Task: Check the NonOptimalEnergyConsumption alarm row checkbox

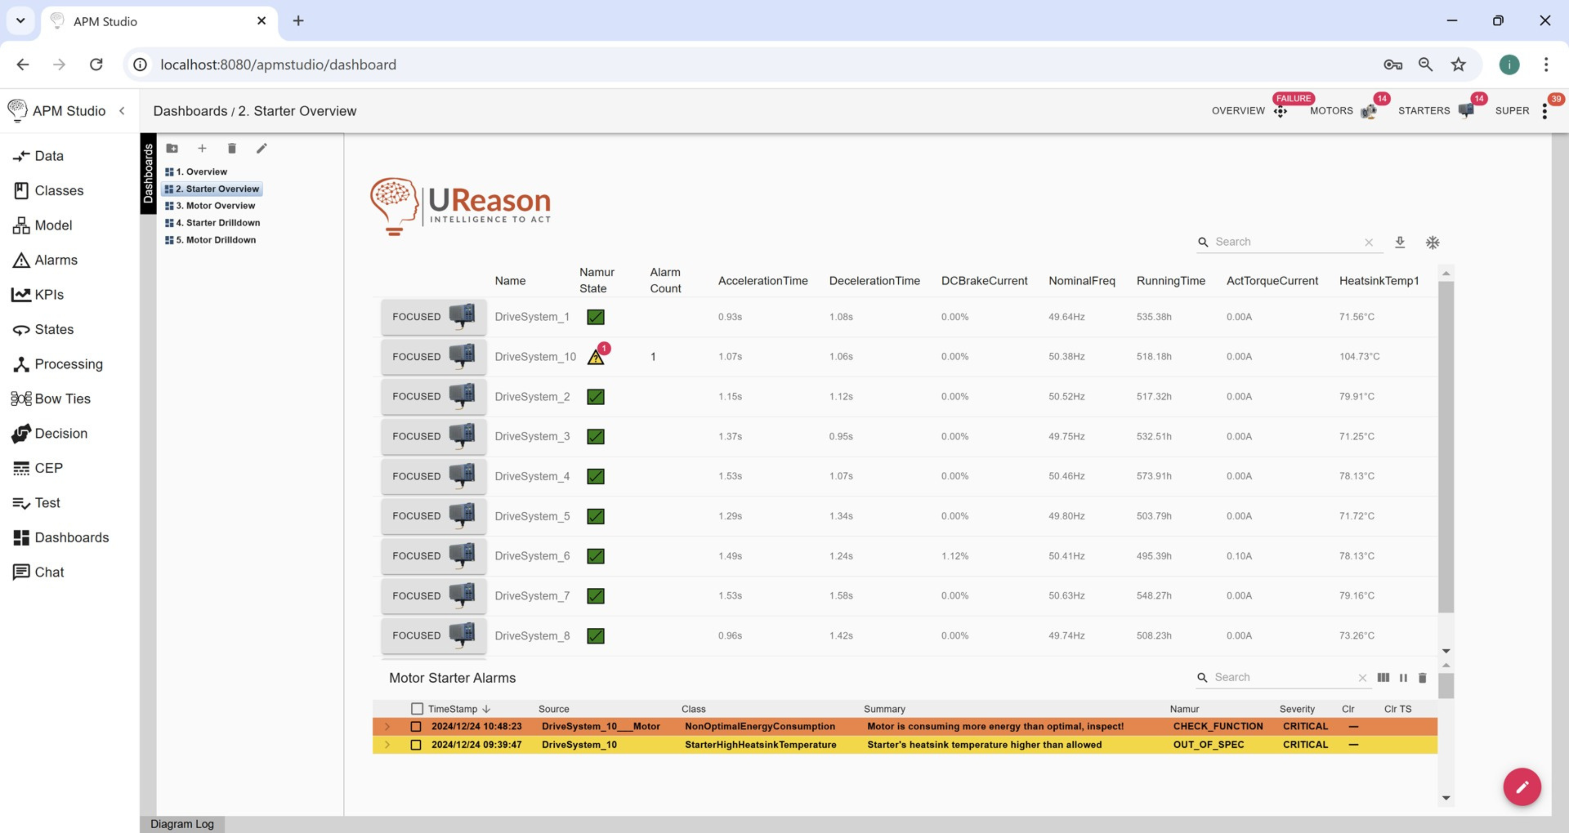Action: click(x=416, y=726)
